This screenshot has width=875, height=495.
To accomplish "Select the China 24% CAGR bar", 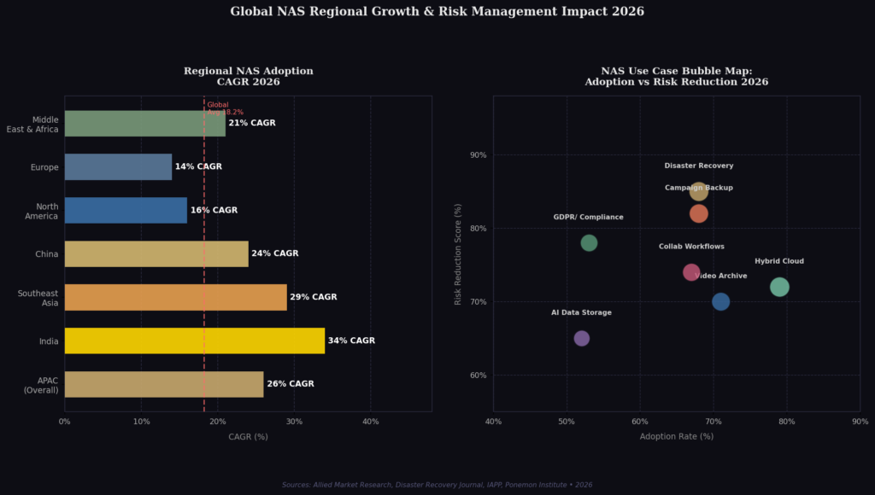I will tap(157, 253).
